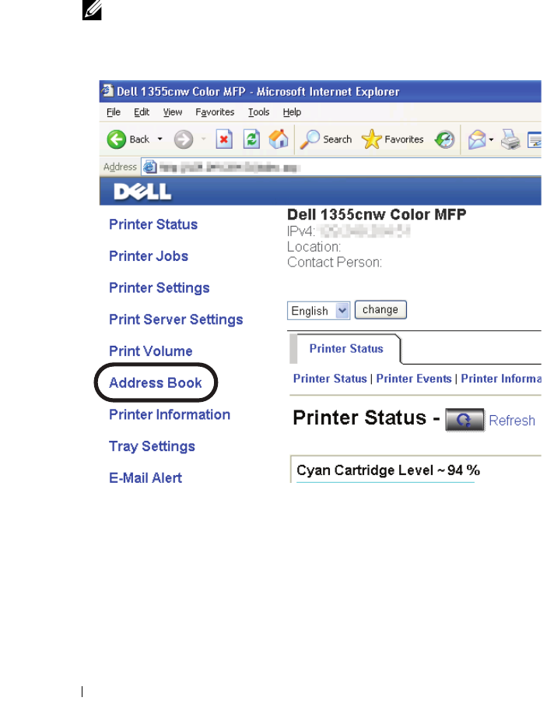Screen dimensions: 547x701
Task: Click Printer Status sub-link under tab
Action: point(330,379)
